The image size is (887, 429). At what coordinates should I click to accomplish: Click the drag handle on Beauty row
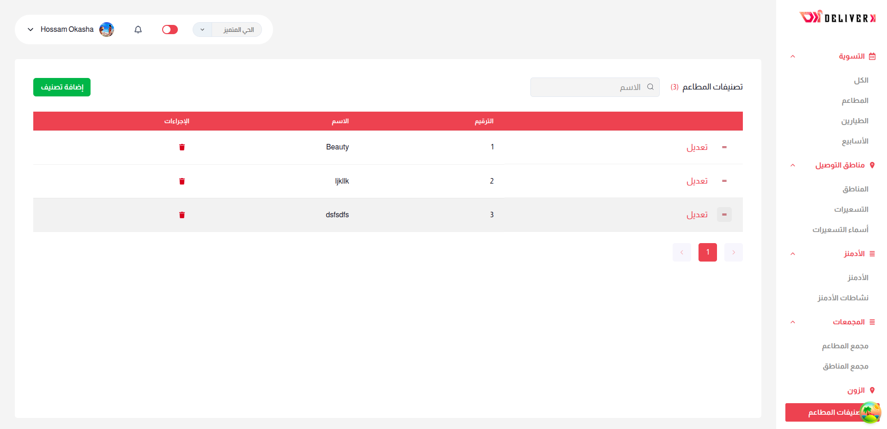click(724, 147)
